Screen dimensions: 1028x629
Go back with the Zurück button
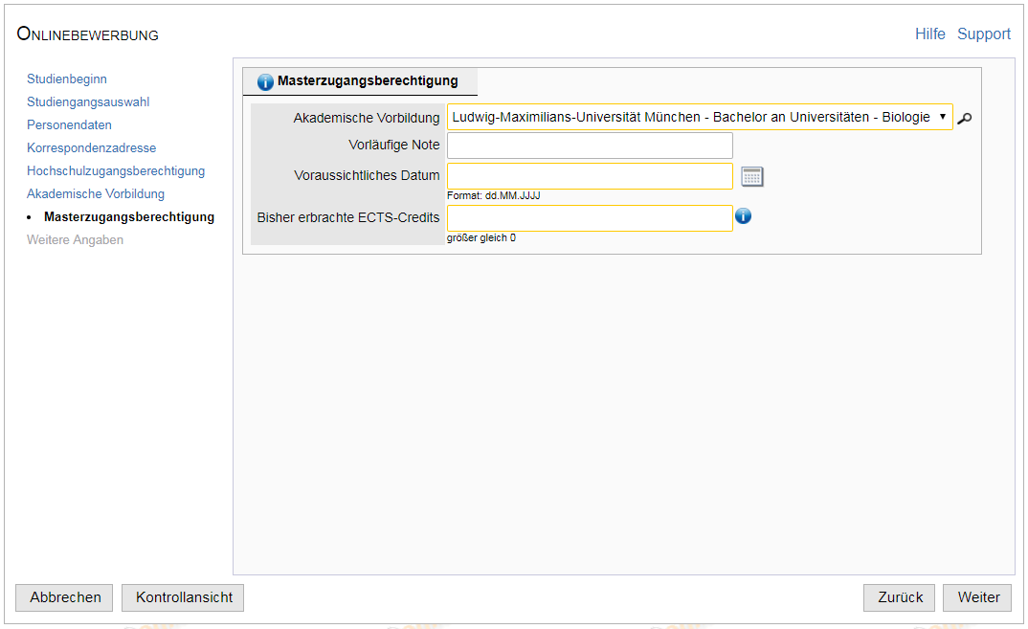[x=900, y=597]
